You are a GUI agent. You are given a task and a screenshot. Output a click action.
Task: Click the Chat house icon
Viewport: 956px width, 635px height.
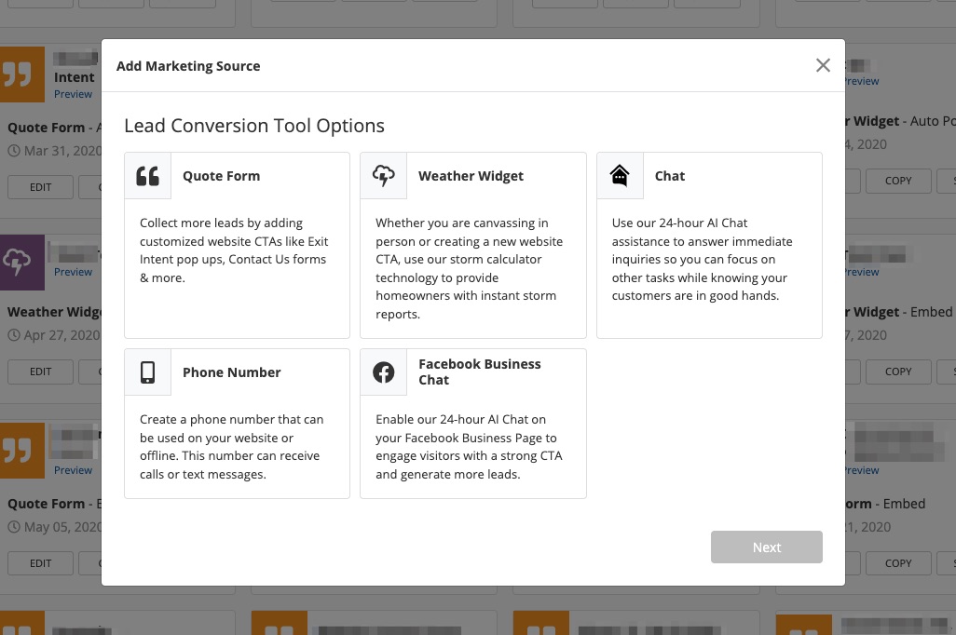(x=620, y=176)
